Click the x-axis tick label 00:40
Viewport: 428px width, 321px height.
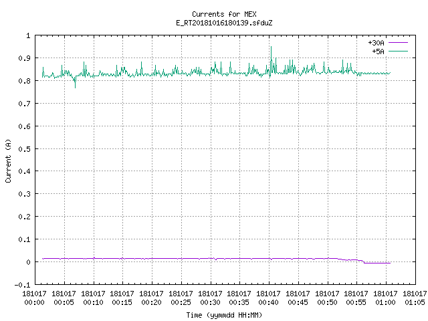click(269, 302)
